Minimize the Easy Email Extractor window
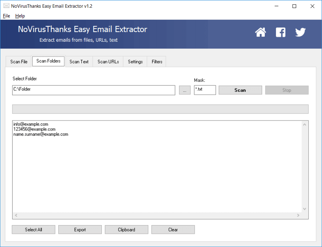 [x=277, y=6]
